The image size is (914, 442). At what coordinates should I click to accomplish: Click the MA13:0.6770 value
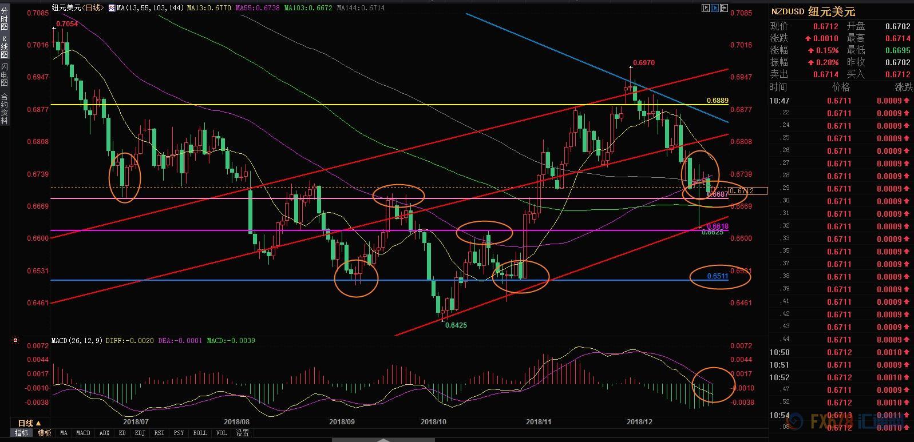coord(208,8)
